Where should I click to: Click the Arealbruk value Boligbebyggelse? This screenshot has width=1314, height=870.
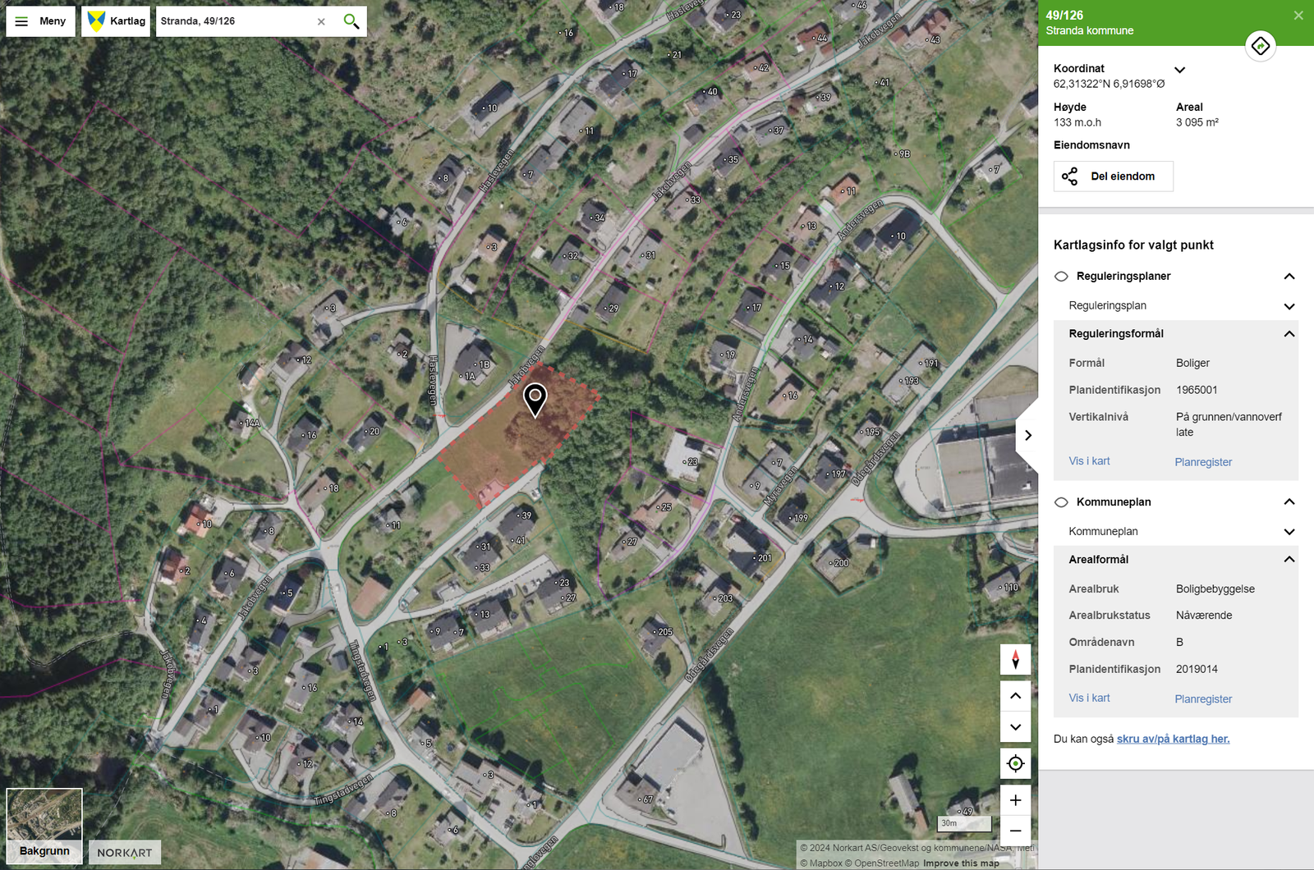[x=1215, y=589]
